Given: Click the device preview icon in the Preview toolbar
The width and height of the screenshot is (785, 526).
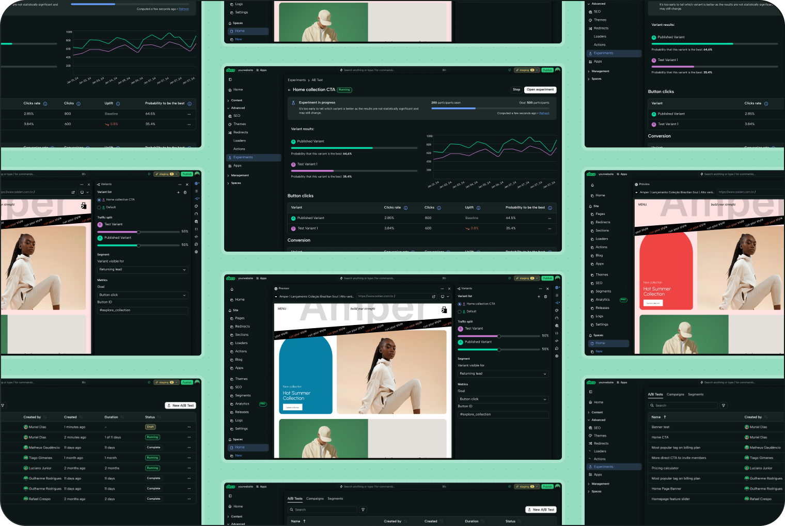Looking at the screenshot, I should 443,297.
